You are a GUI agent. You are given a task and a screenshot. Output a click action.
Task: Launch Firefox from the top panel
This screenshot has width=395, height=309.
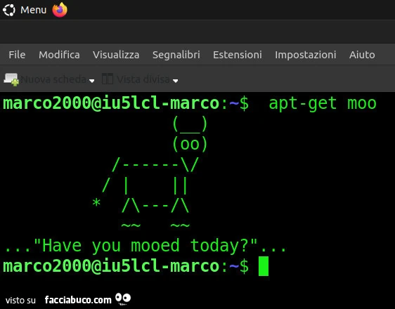60,10
